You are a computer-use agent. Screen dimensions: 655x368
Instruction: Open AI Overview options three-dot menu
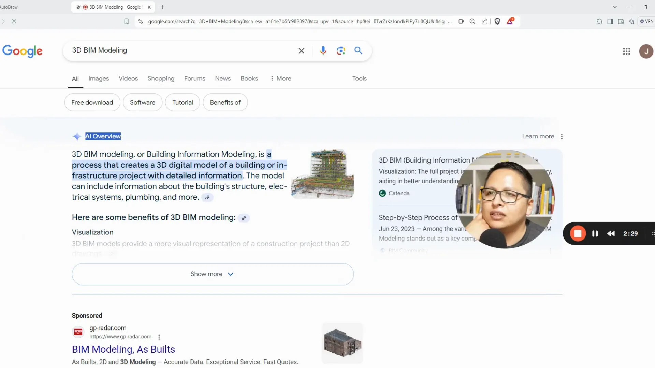[562, 137]
